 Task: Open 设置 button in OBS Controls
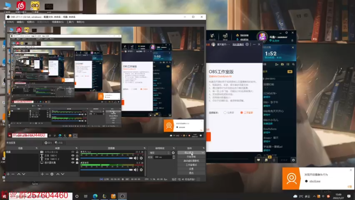click(191, 169)
